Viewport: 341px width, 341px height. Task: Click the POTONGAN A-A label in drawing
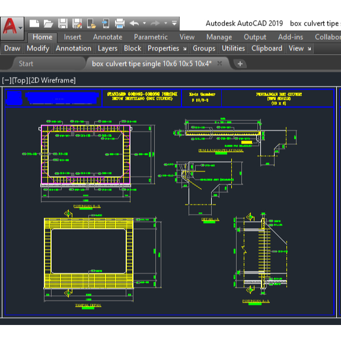pos(256,301)
